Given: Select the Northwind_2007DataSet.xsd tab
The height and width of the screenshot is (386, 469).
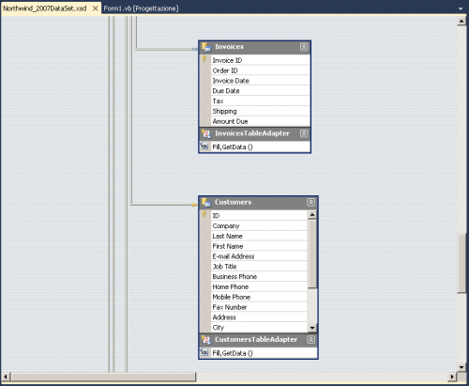Looking at the screenshot, I should pos(45,8).
